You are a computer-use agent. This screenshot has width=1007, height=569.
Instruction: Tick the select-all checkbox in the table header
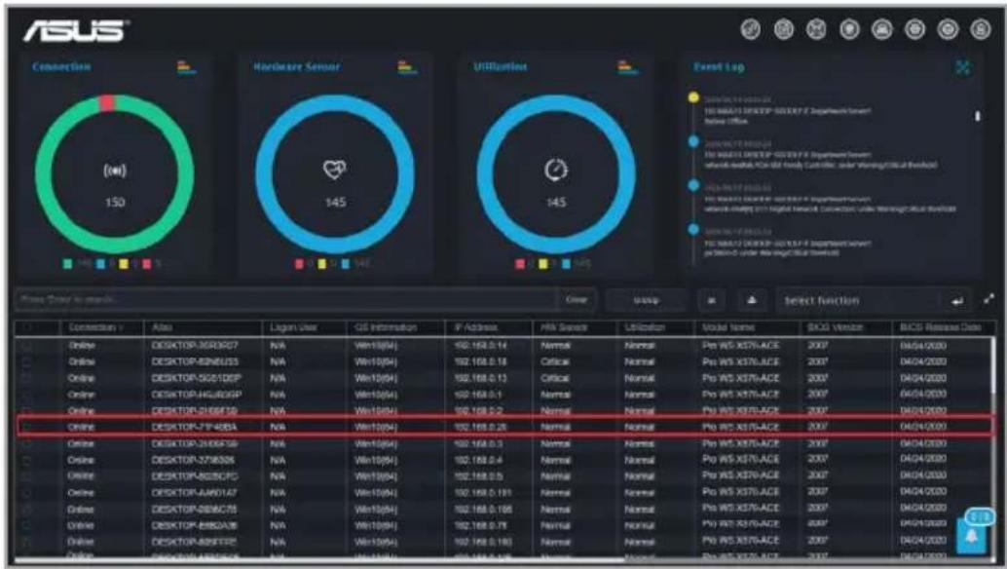27,327
